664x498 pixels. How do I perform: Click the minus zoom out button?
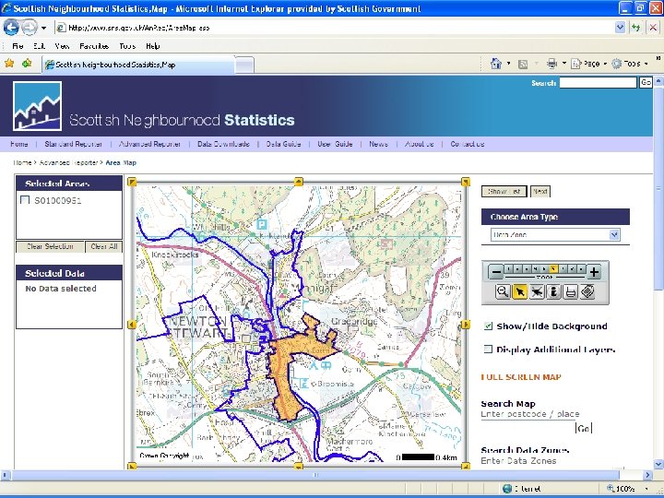click(496, 272)
